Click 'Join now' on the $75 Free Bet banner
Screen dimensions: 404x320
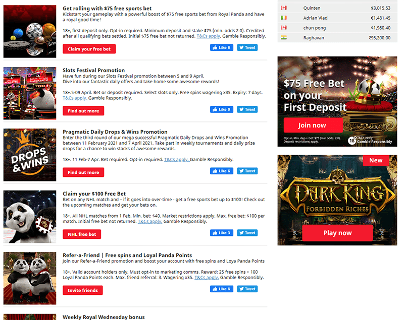312,125
